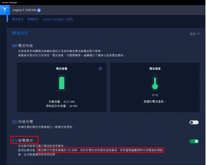
Task: Click the 快速充電 heading text
Action: point(26,122)
